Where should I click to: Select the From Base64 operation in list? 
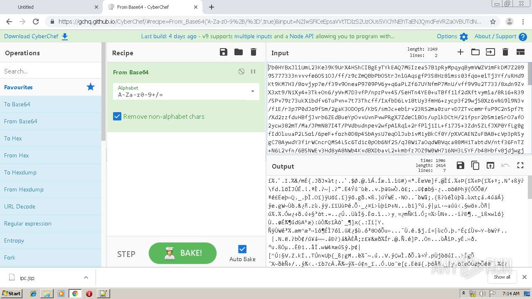point(51,121)
